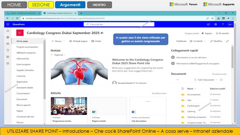Open the globe icon in the left rail
The width and height of the screenshot is (240, 135).
pyautogui.click(x=8, y=37)
